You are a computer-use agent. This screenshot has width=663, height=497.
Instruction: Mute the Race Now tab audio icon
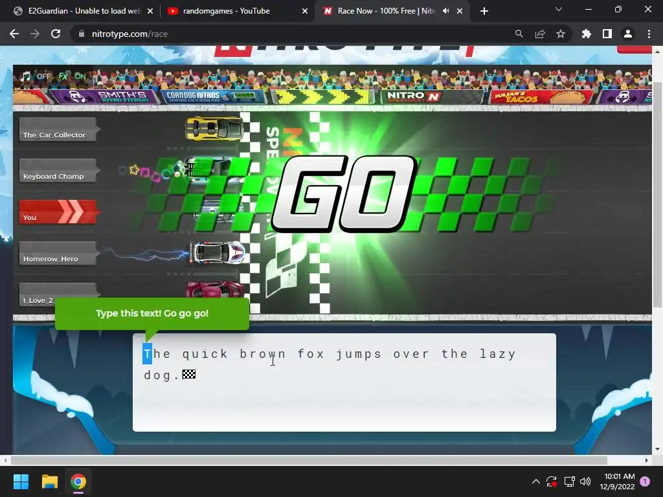(445, 11)
